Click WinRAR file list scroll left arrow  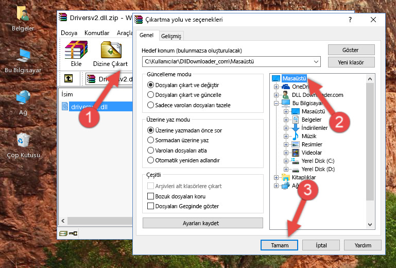[63, 221]
